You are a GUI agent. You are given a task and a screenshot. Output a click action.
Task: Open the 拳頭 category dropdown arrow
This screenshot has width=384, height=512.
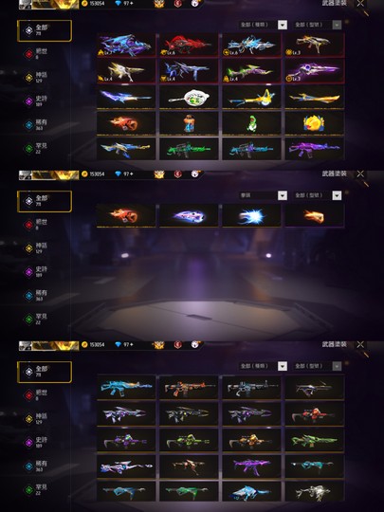(283, 195)
